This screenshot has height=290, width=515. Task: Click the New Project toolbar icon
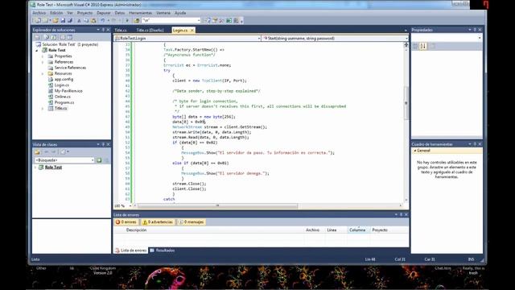(x=37, y=20)
